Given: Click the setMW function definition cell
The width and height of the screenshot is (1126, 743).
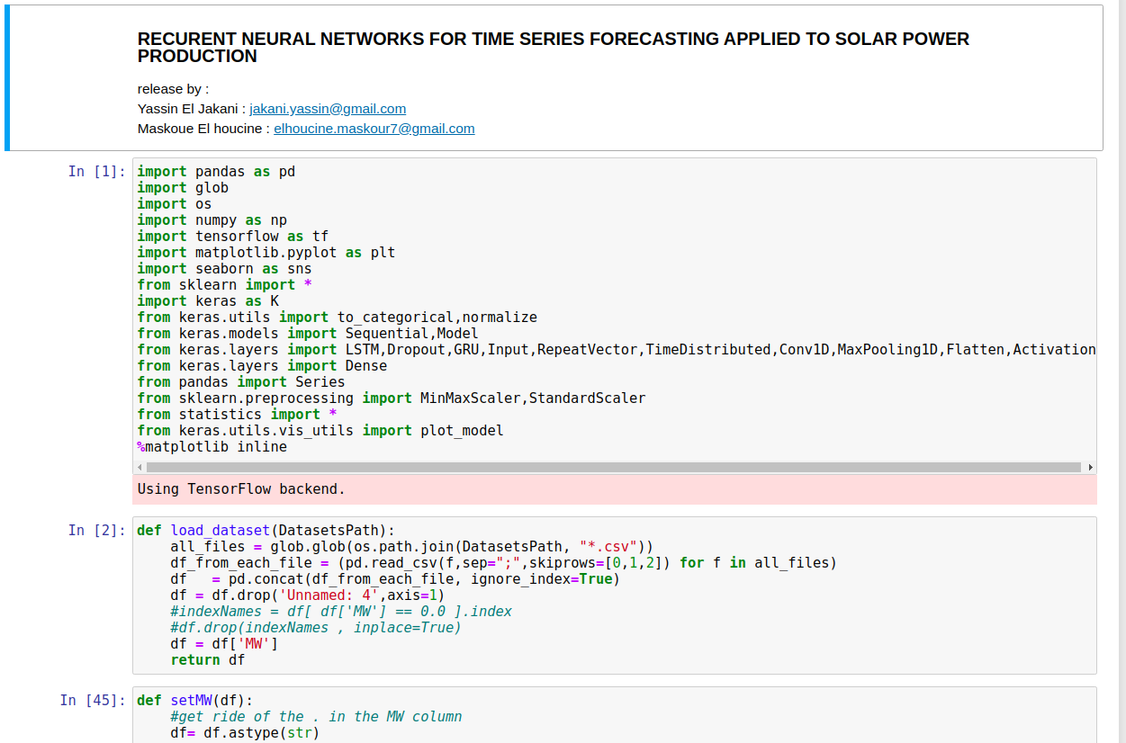Looking at the screenshot, I should [x=360, y=716].
